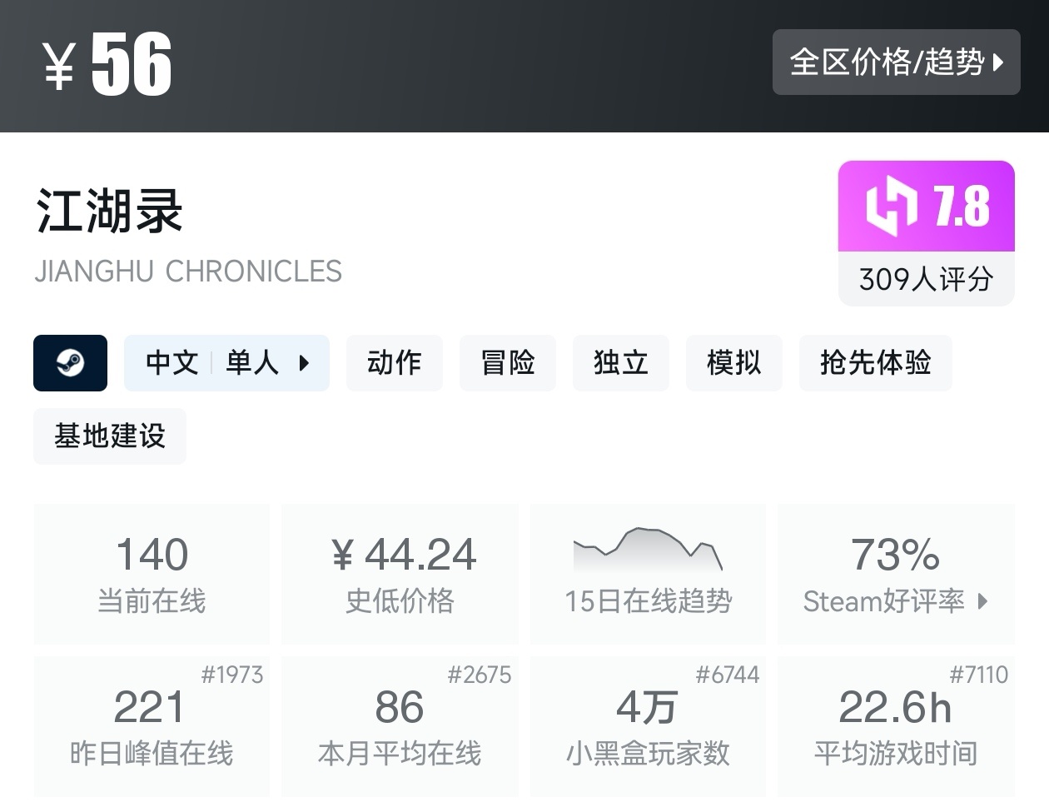
Task: Select the 冒险 genre tag
Action: [x=507, y=363]
